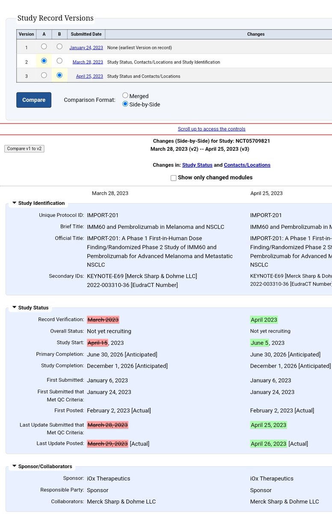Click iOx Therapeutics sponsor in left column
The width and height of the screenshot is (332, 514).
click(109, 478)
